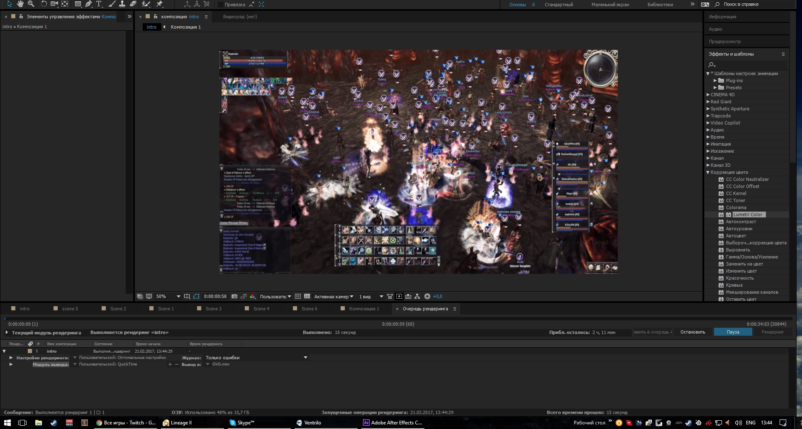Click the effects and presets search field
The width and height of the screenshot is (802, 429).
(x=747, y=64)
